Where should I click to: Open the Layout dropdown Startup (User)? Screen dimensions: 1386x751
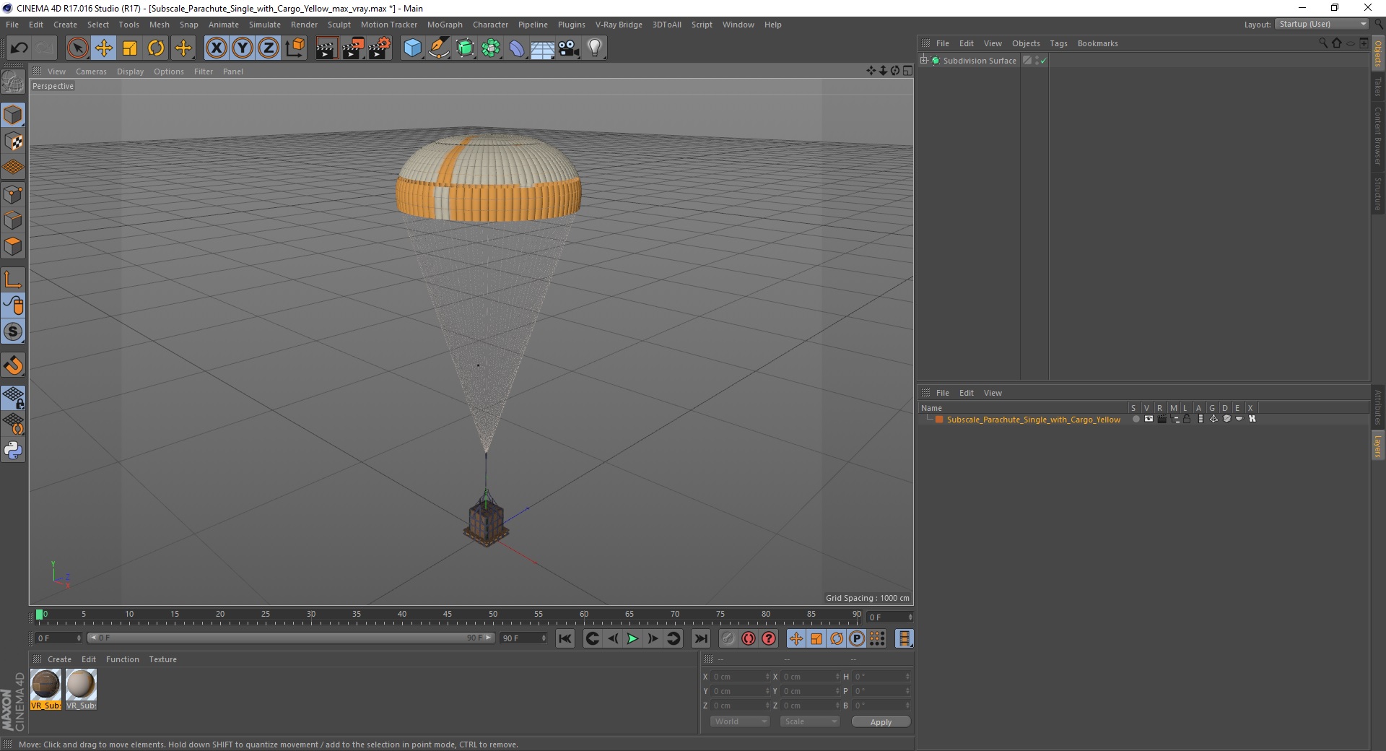(1322, 24)
